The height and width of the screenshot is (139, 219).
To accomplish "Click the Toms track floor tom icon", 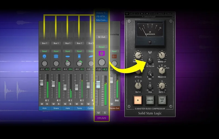I will tap(79, 56).
